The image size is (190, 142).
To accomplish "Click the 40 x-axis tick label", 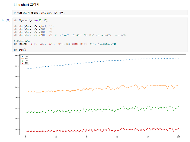I will pos(87,137).
